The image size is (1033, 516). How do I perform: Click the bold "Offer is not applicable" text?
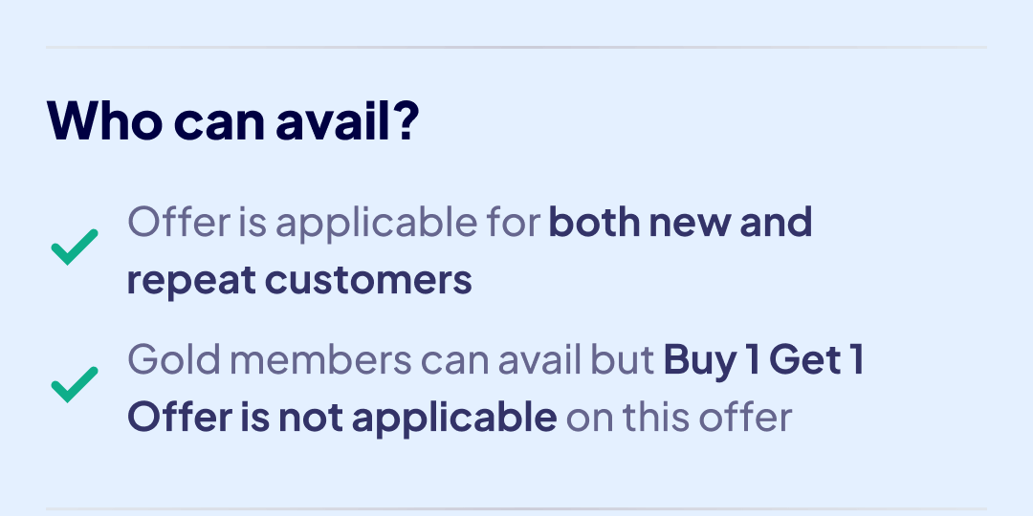341,418
